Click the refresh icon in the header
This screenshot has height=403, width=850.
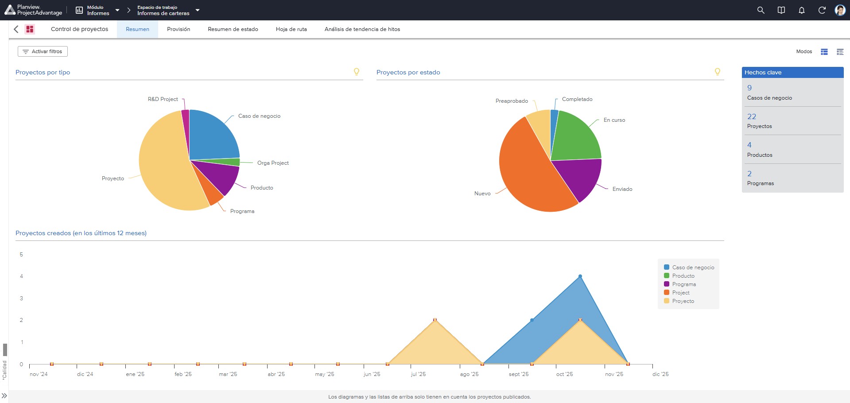[x=822, y=10]
